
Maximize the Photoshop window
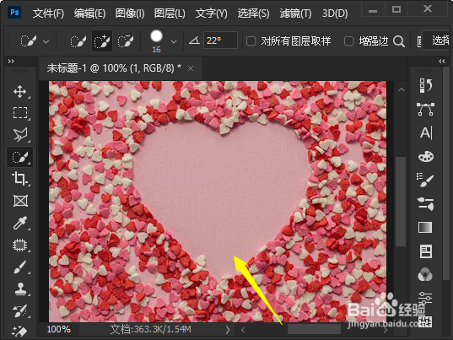coord(396,9)
